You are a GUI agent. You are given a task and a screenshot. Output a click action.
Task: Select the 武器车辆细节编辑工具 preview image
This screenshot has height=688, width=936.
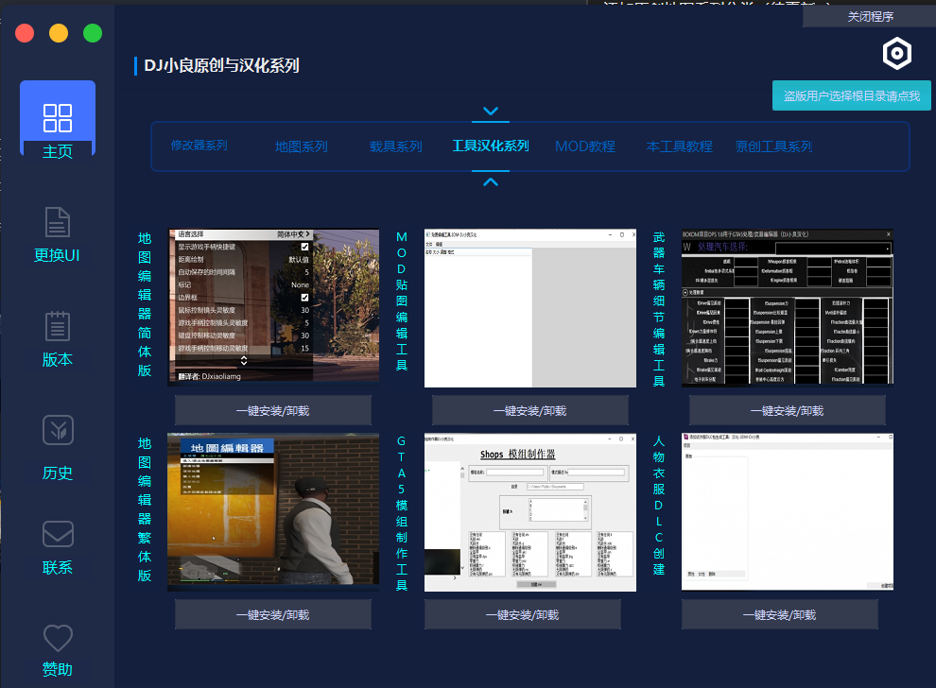787,307
